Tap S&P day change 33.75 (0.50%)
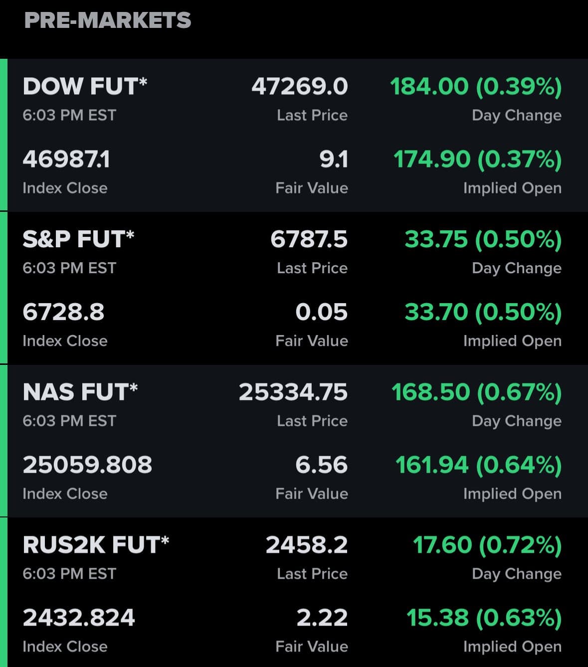 [483, 239]
